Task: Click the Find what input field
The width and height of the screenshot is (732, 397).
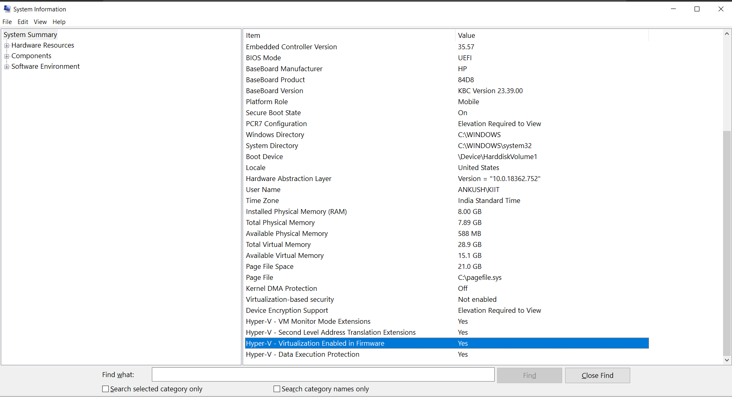Action: click(x=323, y=375)
